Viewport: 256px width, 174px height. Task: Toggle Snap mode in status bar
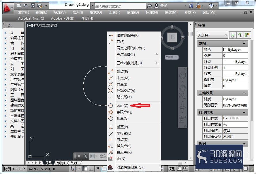tap(78, 169)
